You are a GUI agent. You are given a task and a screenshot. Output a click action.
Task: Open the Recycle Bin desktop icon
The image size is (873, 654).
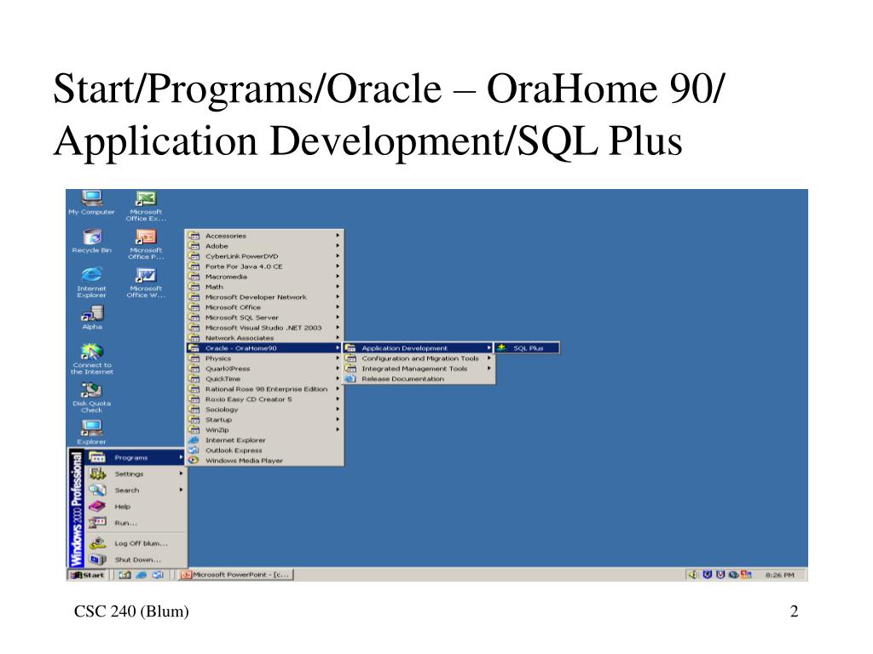tap(91, 241)
